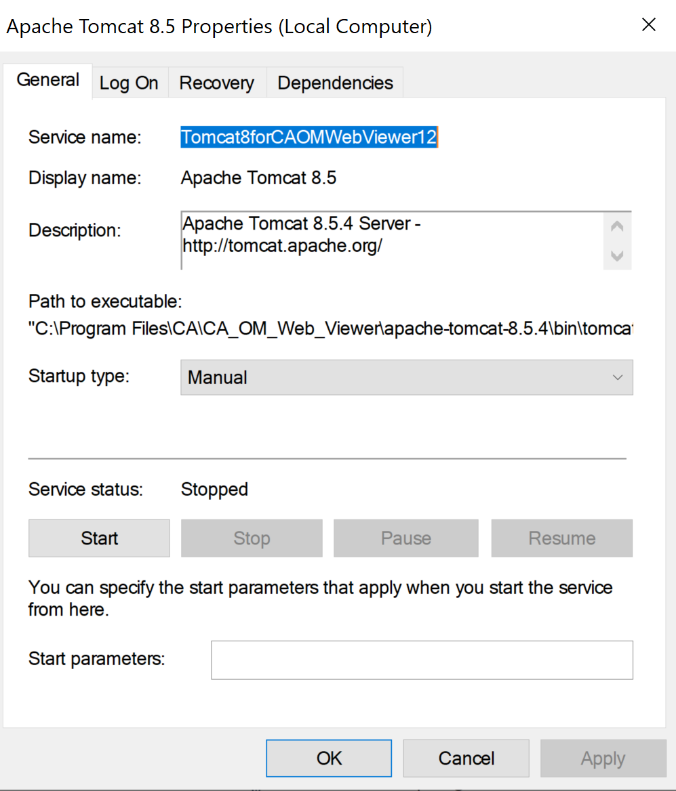
Task: Click the Pause service button
Action: pyautogui.click(x=405, y=538)
